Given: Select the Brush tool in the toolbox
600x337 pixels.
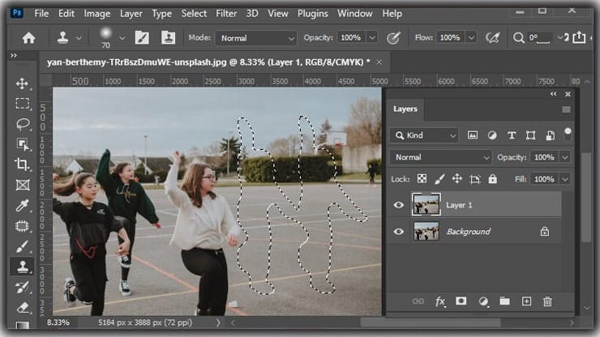Looking at the screenshot, I should point(22,247).
